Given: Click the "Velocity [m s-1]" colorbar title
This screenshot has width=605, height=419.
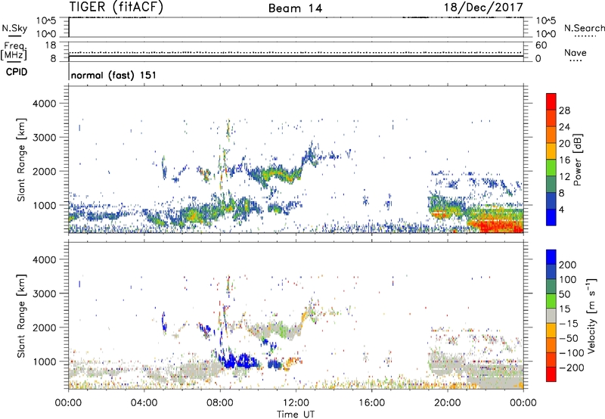Looking at the screenshot, I should [x=591, y=315].
